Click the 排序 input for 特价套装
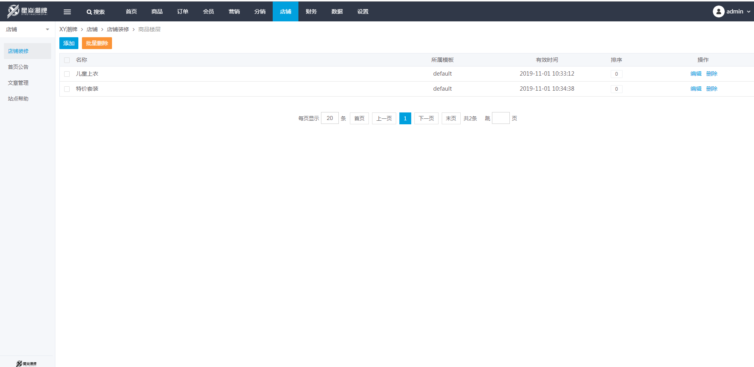This screenshot has width=754, height=367. click(616, 89)
